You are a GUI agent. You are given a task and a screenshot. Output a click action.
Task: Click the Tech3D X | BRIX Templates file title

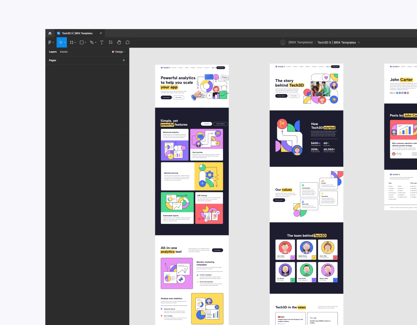(x=337, y=42)
